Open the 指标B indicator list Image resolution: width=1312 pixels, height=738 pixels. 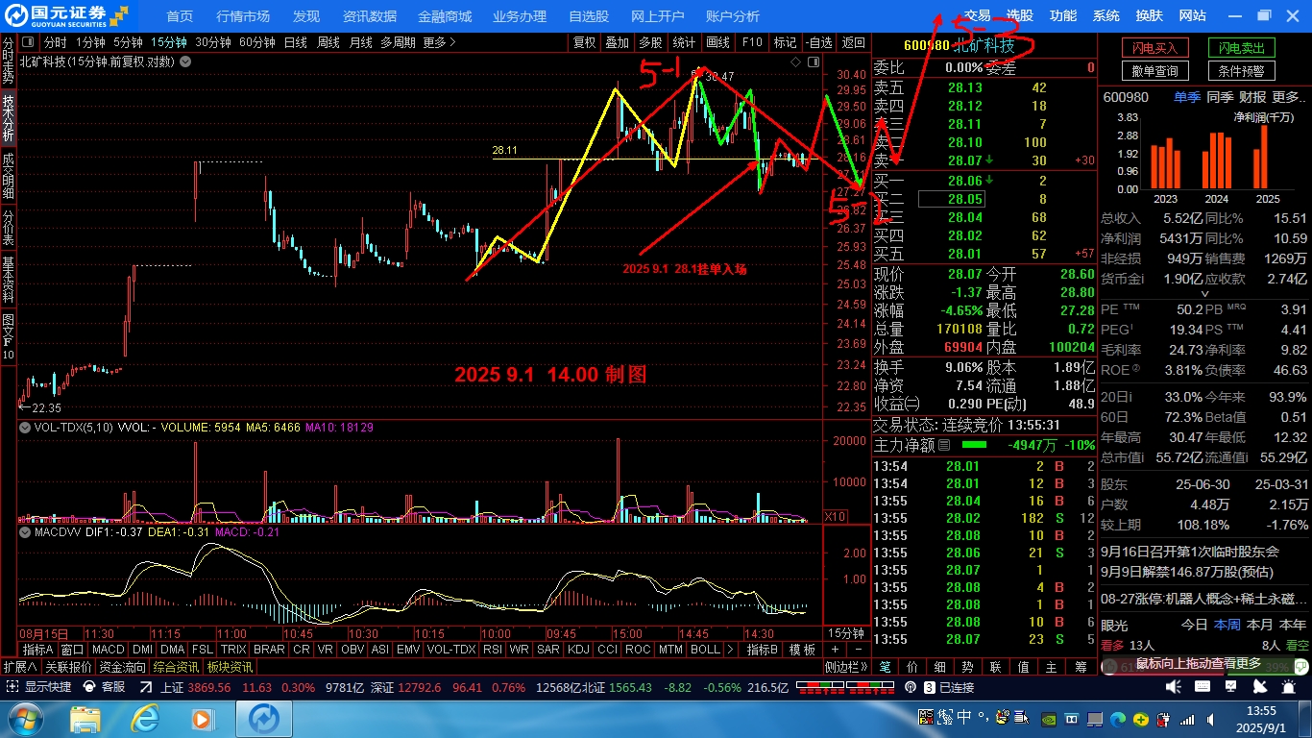tap(763, 651)
